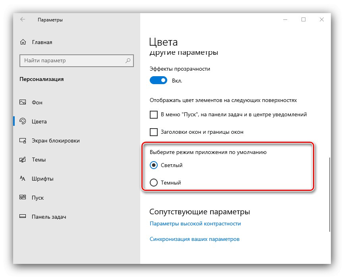Click the back arrow icon

point(23,19)
